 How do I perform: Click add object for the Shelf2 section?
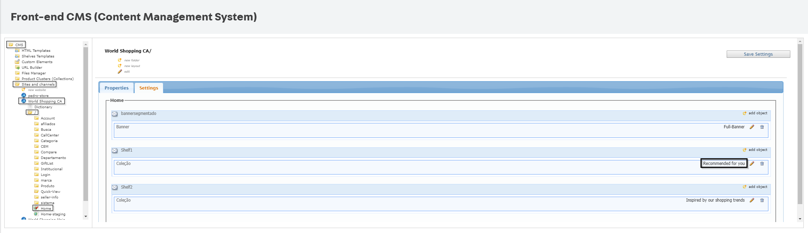pos(745,186)
